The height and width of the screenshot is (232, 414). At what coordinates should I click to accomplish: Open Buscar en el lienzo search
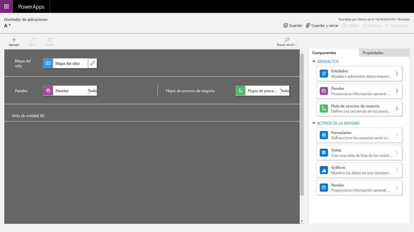click(x=287, y=42)
